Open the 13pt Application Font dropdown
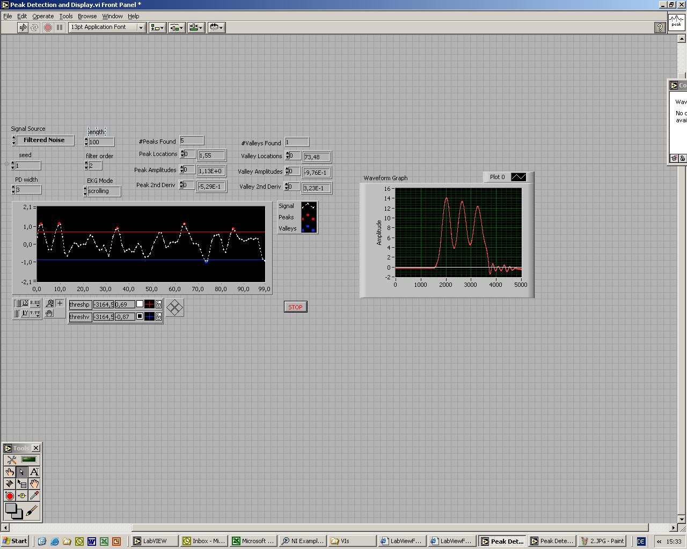The height and width of the screenshot is (549, 687). (107, 27)
